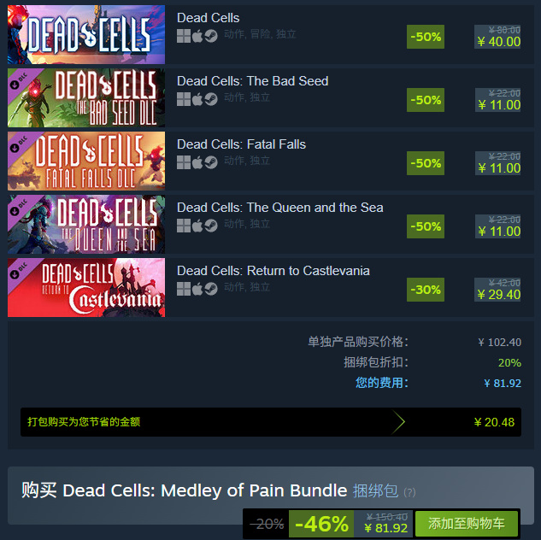541x540 pixels.
Task: Click the (?) help next to 捆绑包
Action: pos(409,492)
